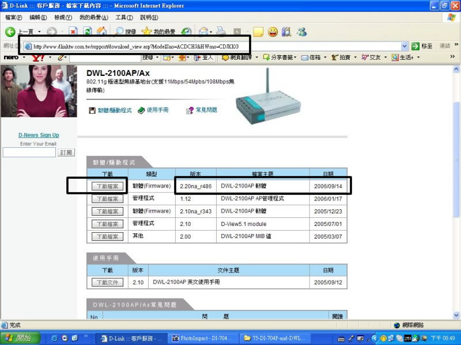Click the Yahoo toolbar search text box

click(105, 58)
